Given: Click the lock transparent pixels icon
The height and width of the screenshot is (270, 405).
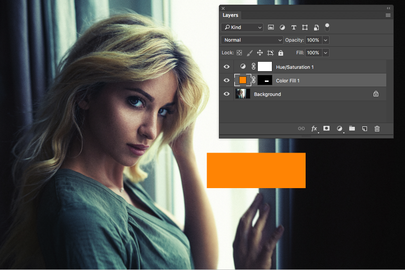Looking at the screenshot, I should click(x=239, y=52).
